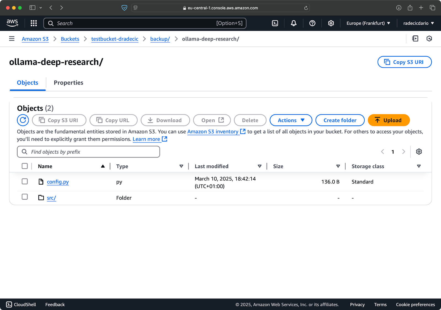
Task: Click the Copy URL button
Action: [113, 120]
